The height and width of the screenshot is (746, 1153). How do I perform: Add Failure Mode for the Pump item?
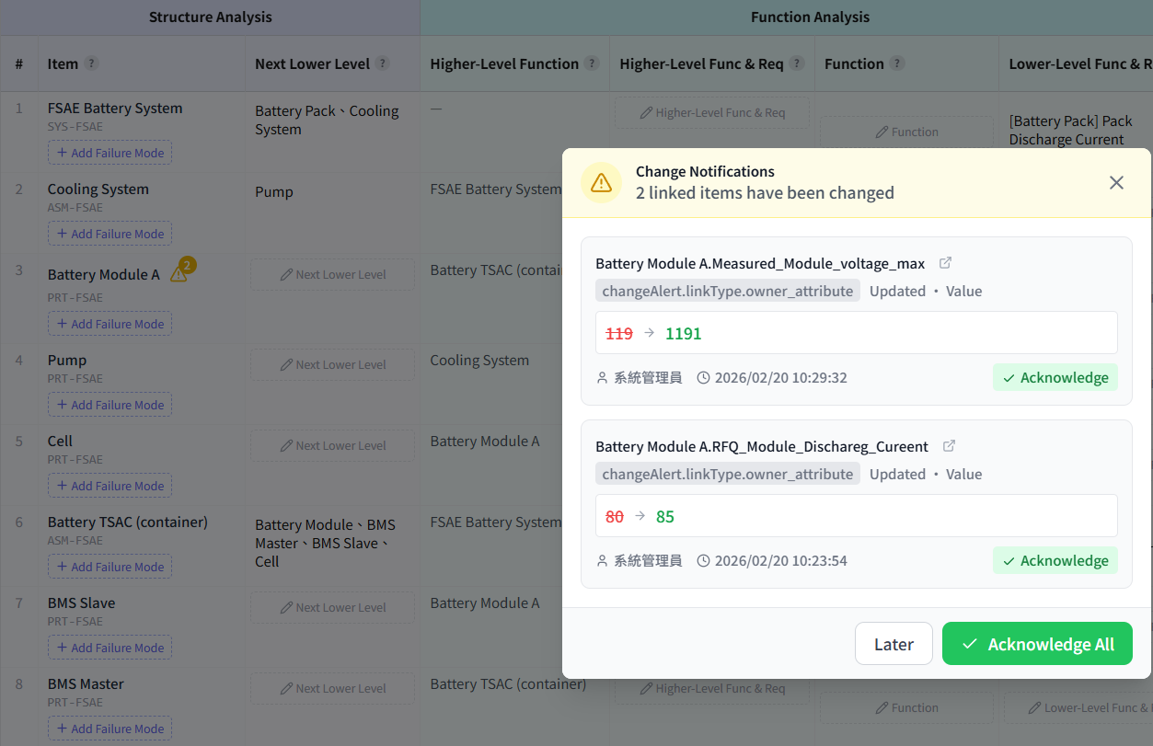pos(110,405)
